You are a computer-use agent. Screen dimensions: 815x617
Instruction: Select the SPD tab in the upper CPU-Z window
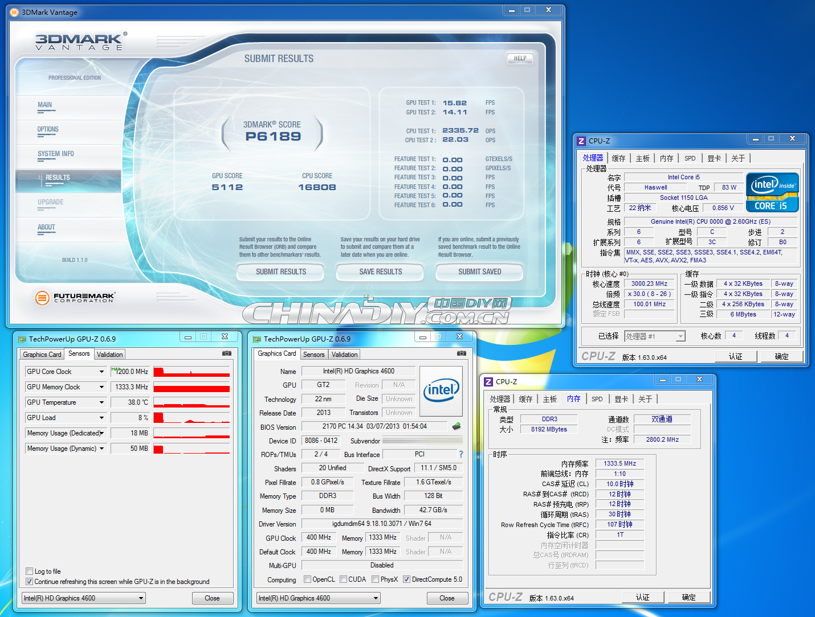[x=690, y=158]
